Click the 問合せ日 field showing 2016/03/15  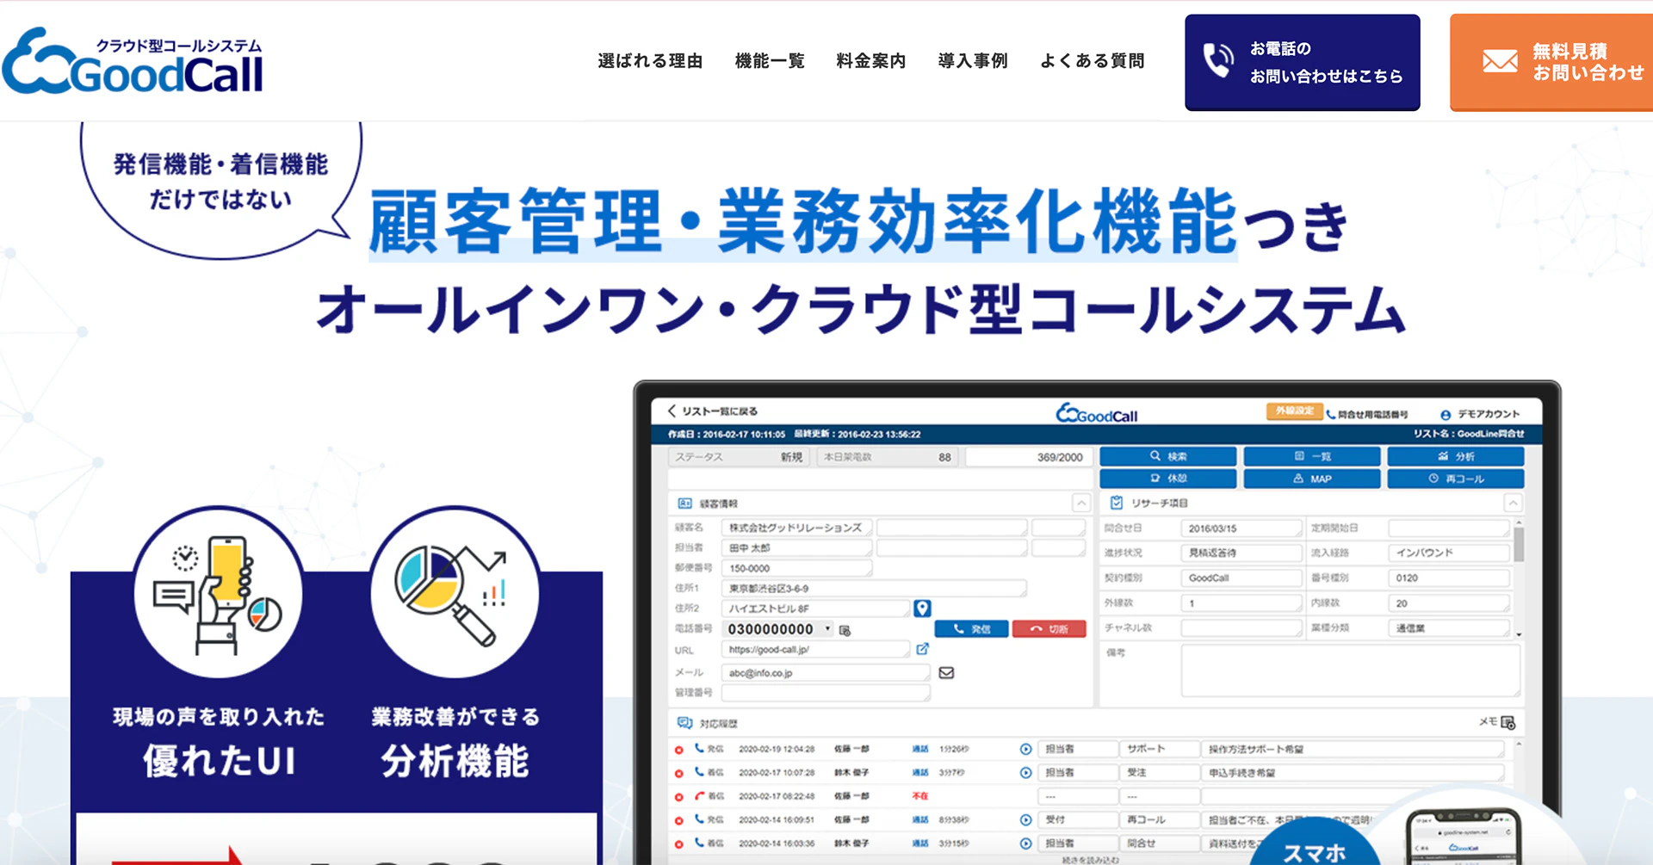[x=1241, y=528]
